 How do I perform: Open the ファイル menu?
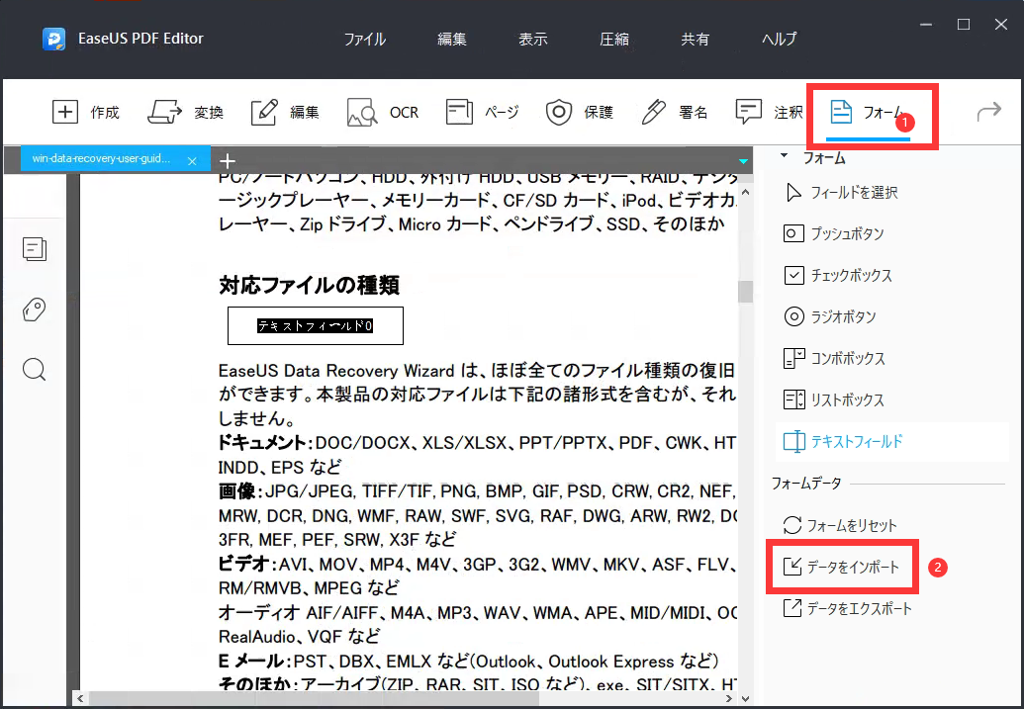coord(364,39)
